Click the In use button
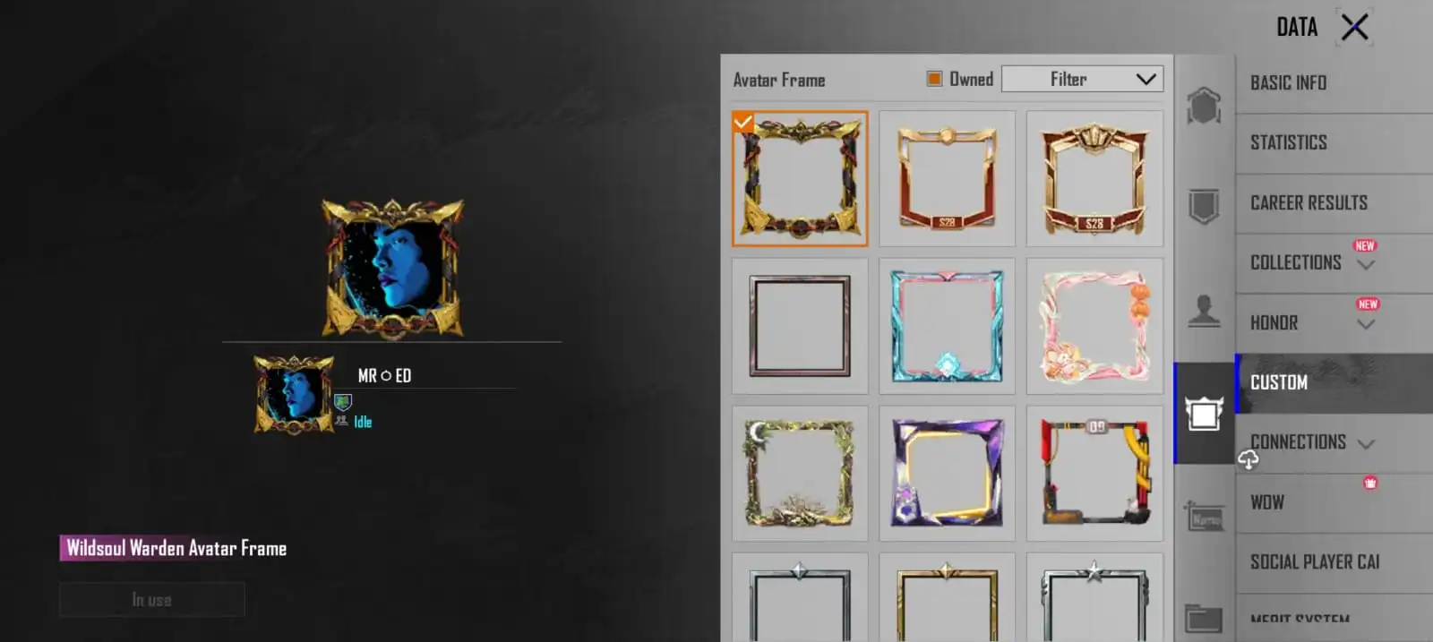Screen dimensions: 1433x642 (152, 600)
